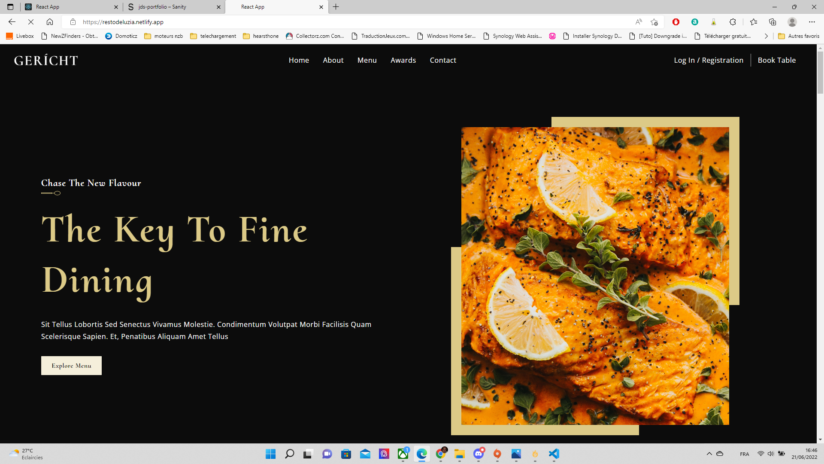Click the salmon dish hero image
824x464 pixels.
pyautogui.click(x=595, y=276)
